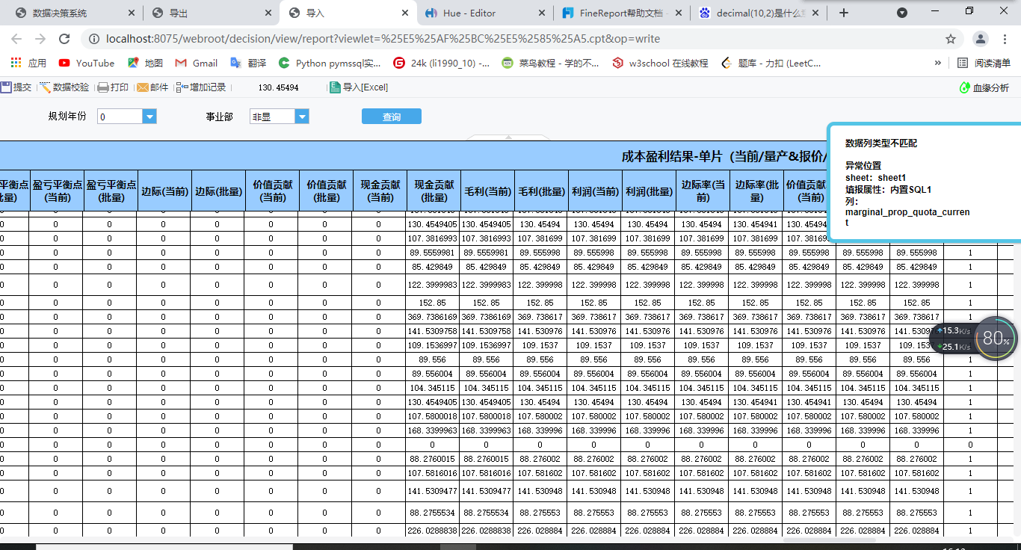The width and height of the screenshot is (1021, 550).
Task: Click 增加记录 to add a record
Action: coord(201,87)
